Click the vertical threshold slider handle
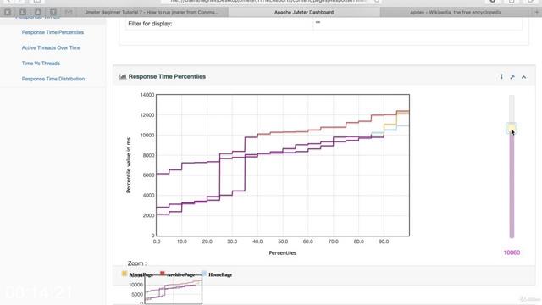This screenshot has height=305, width=542. point(512,128)
